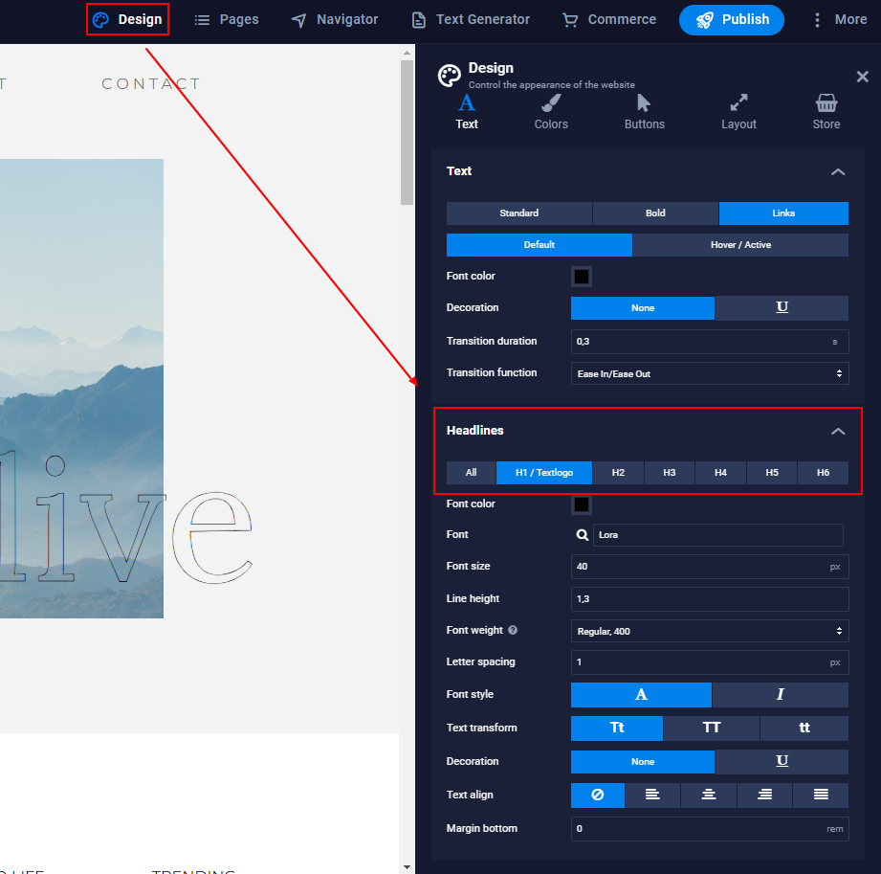Click the Publish button
The width and height of the screenshot is (881, 874).
click(x=731, y=20)
